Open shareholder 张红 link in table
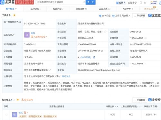The image size is (161, 120). pyautogui.click(x=21, y=113)
